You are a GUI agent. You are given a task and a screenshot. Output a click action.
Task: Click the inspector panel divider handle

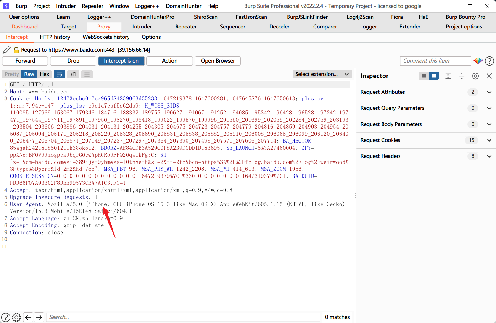tap(355, 196)
